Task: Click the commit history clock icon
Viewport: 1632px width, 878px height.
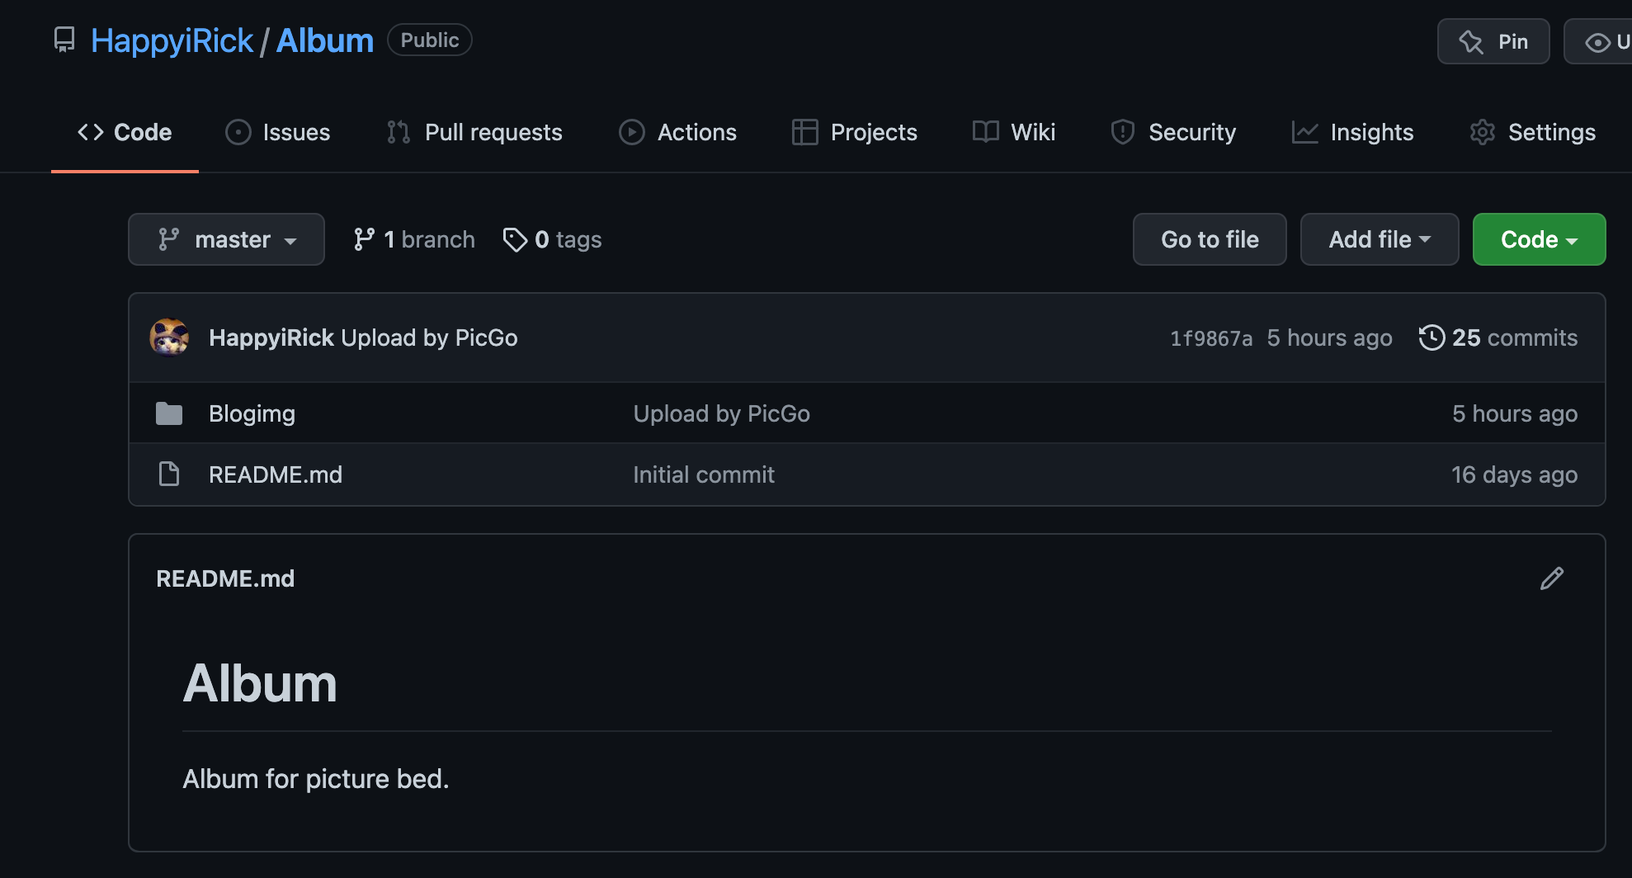Action: click(1432, 338)
